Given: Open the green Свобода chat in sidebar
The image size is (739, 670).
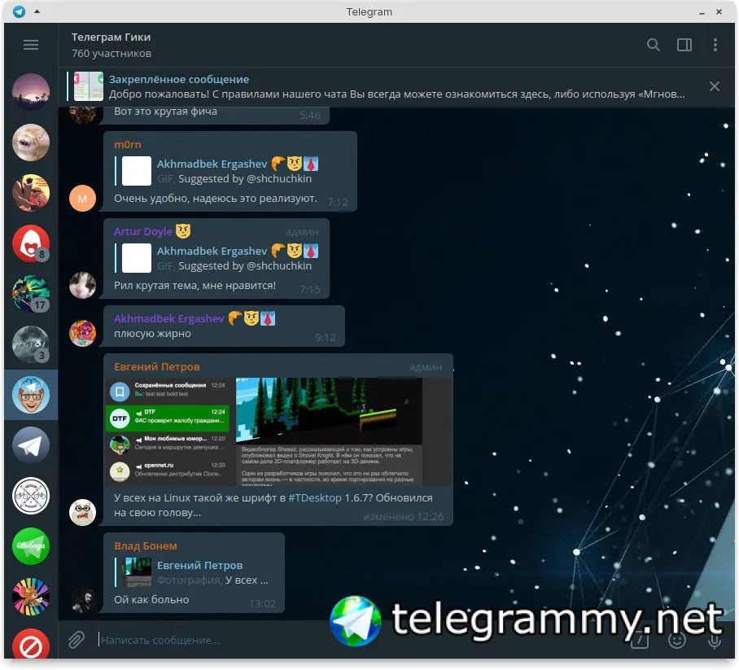Looking at the screenshot, I should 31,546.
